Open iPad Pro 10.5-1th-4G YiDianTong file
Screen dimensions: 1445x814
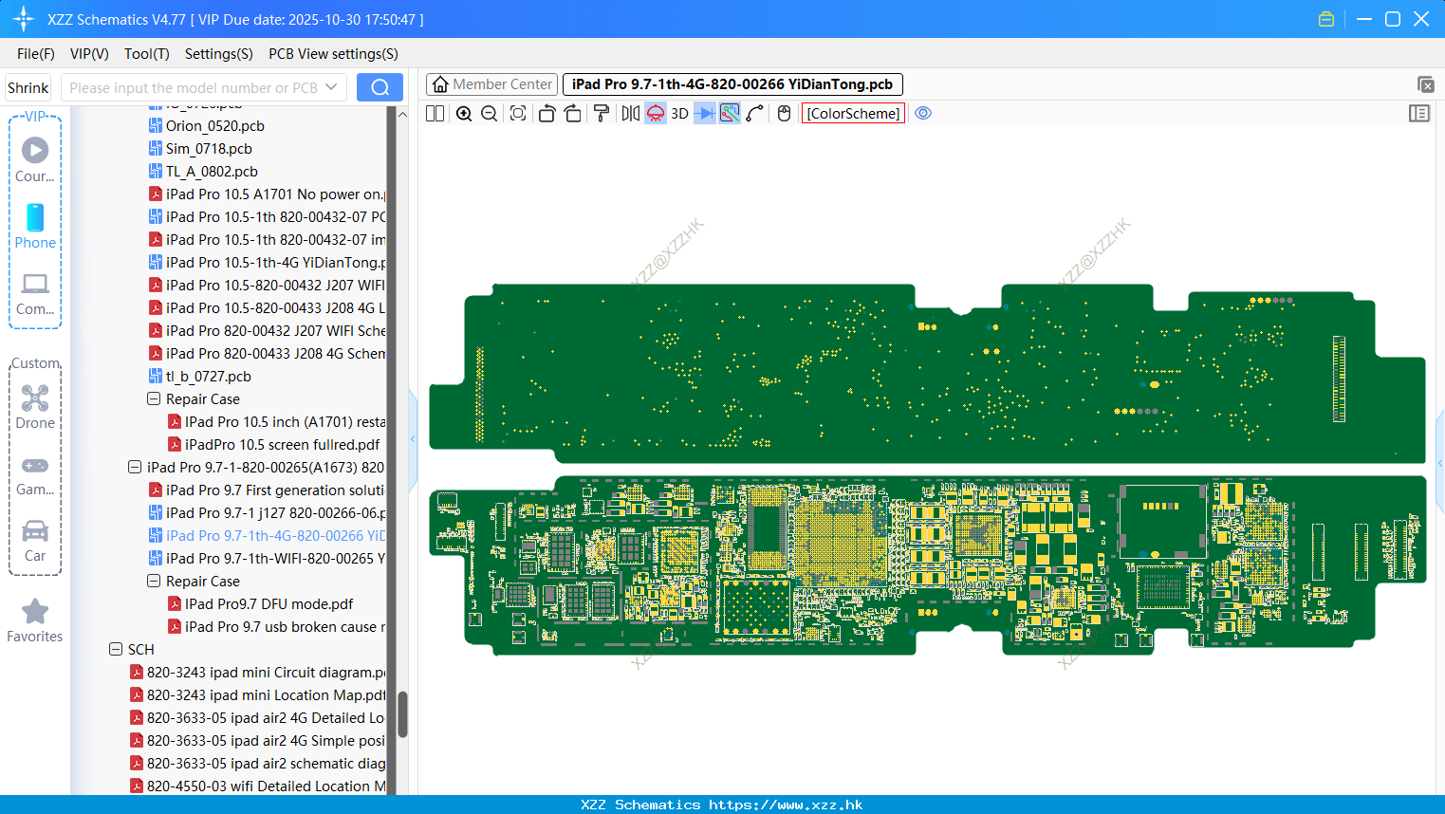(x=267, y=263)
